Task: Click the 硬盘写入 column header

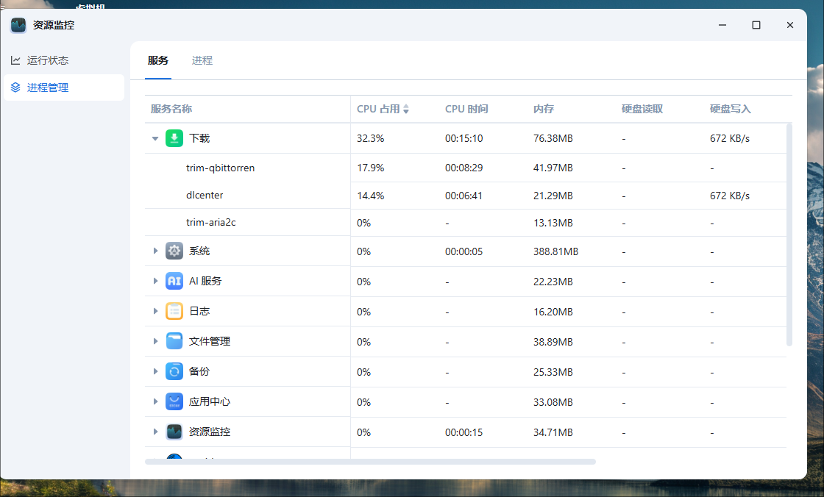Action: tap(731, 109)
